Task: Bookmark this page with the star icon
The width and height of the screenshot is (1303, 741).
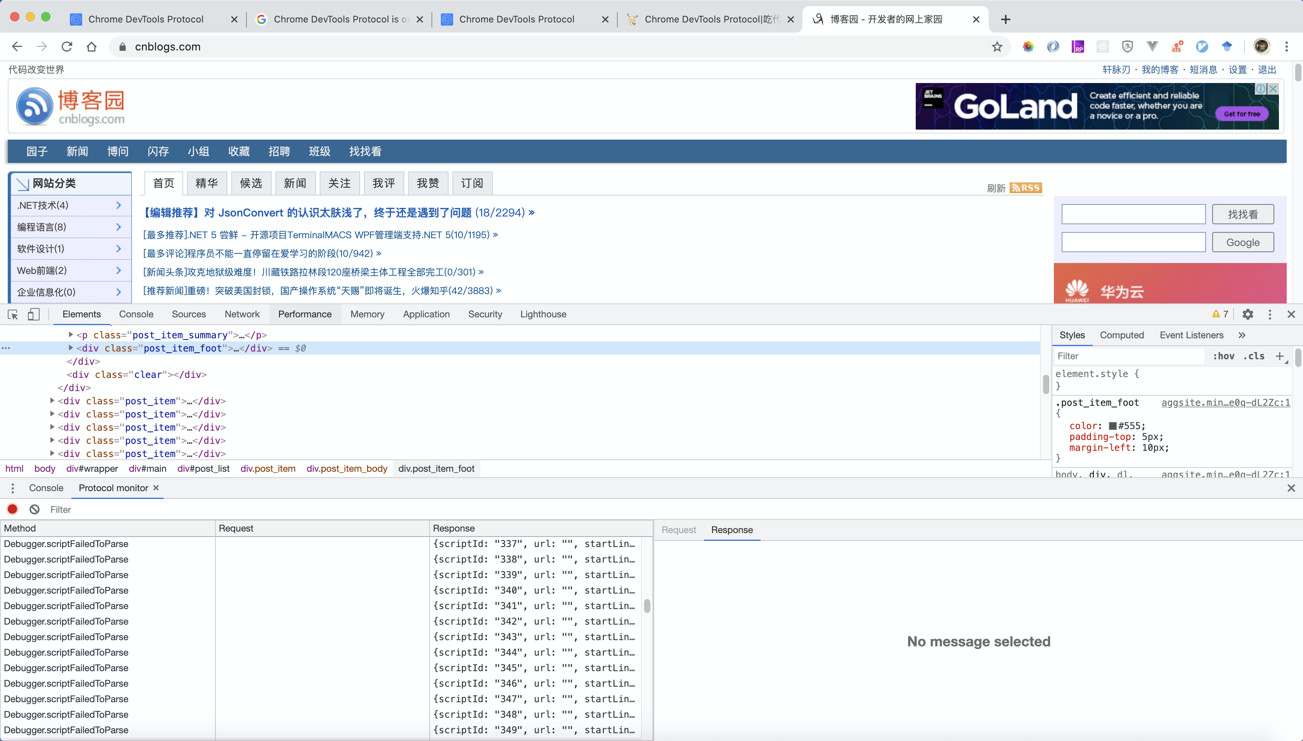Action: tap(997, 47)
